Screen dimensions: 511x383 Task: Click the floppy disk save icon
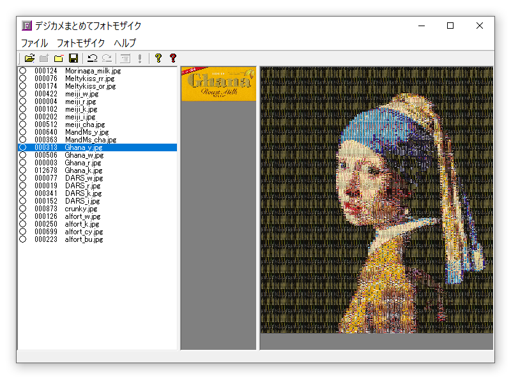[73, 58]
